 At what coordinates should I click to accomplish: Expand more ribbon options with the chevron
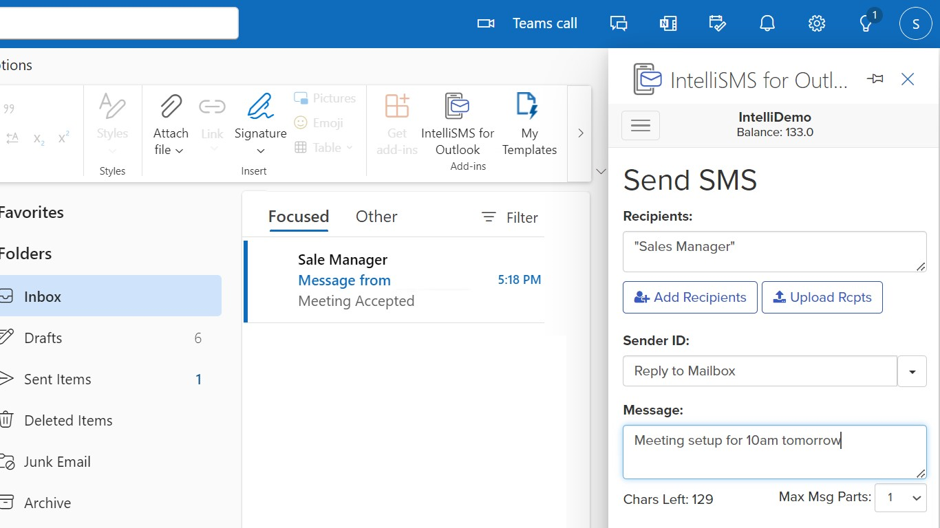[580, 133]
